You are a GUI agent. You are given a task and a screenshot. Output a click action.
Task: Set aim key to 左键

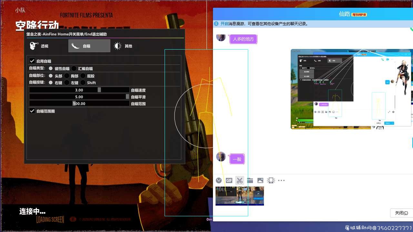pyautogui.click(x=67, y=82)
